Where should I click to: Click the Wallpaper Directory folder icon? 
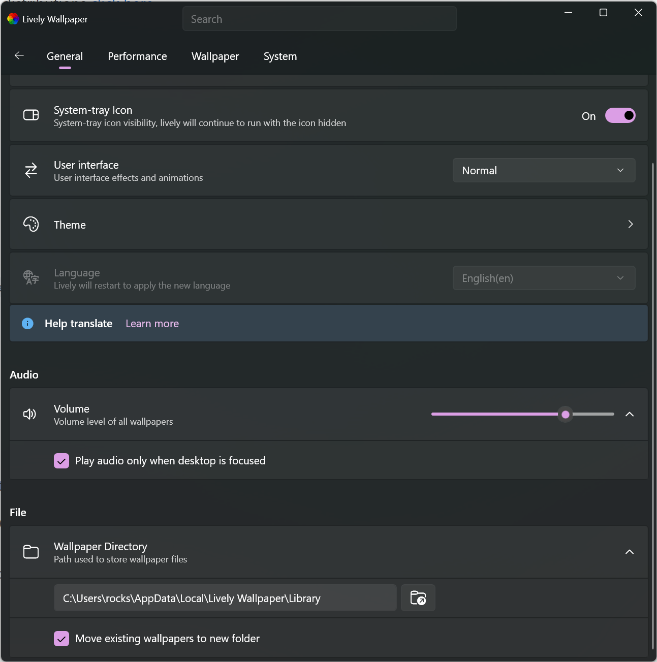[x=30, y=552]
